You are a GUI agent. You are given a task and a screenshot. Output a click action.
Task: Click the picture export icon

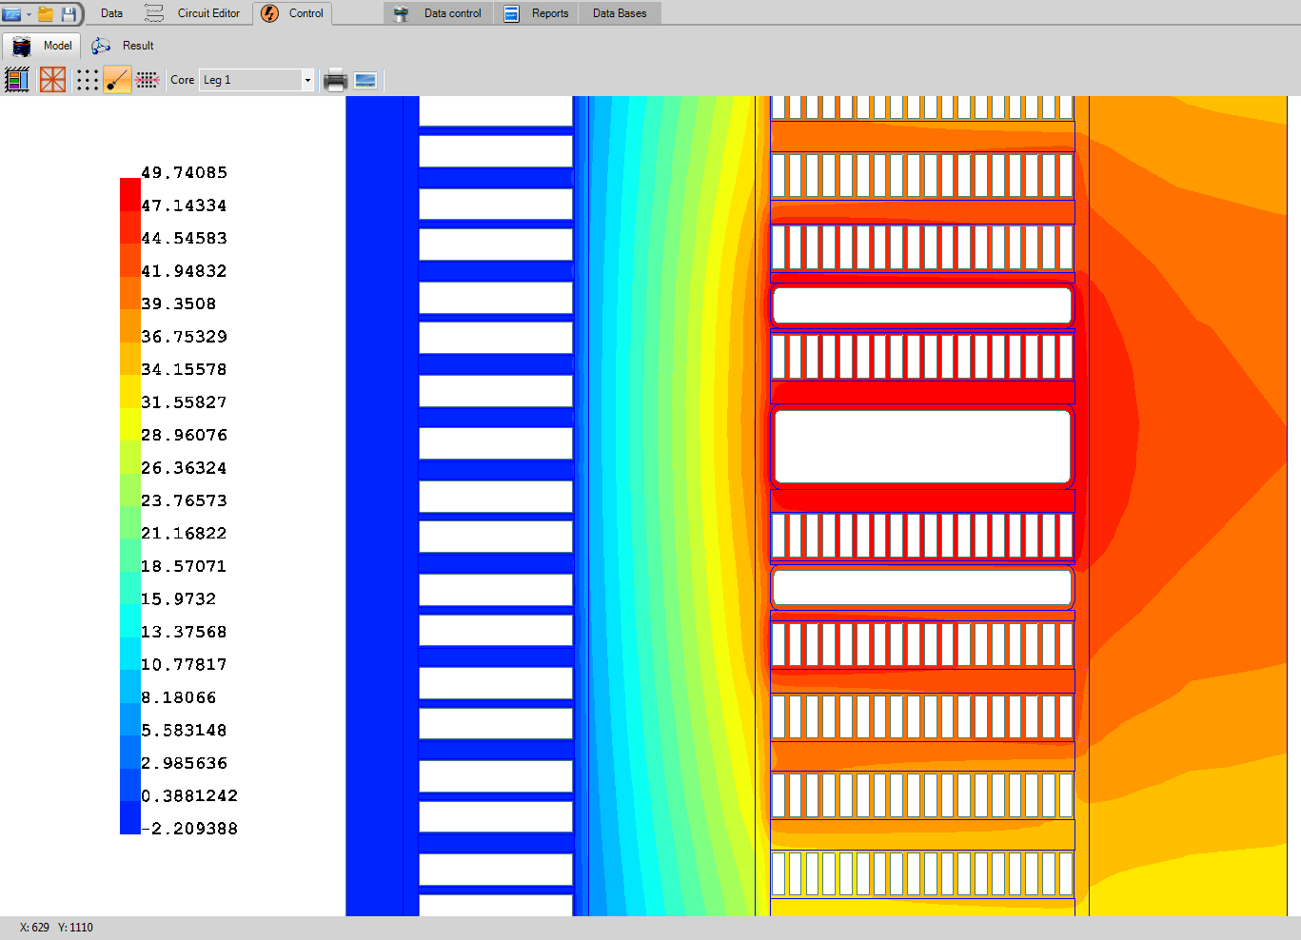pyautogui.click(x=365, y=80)
